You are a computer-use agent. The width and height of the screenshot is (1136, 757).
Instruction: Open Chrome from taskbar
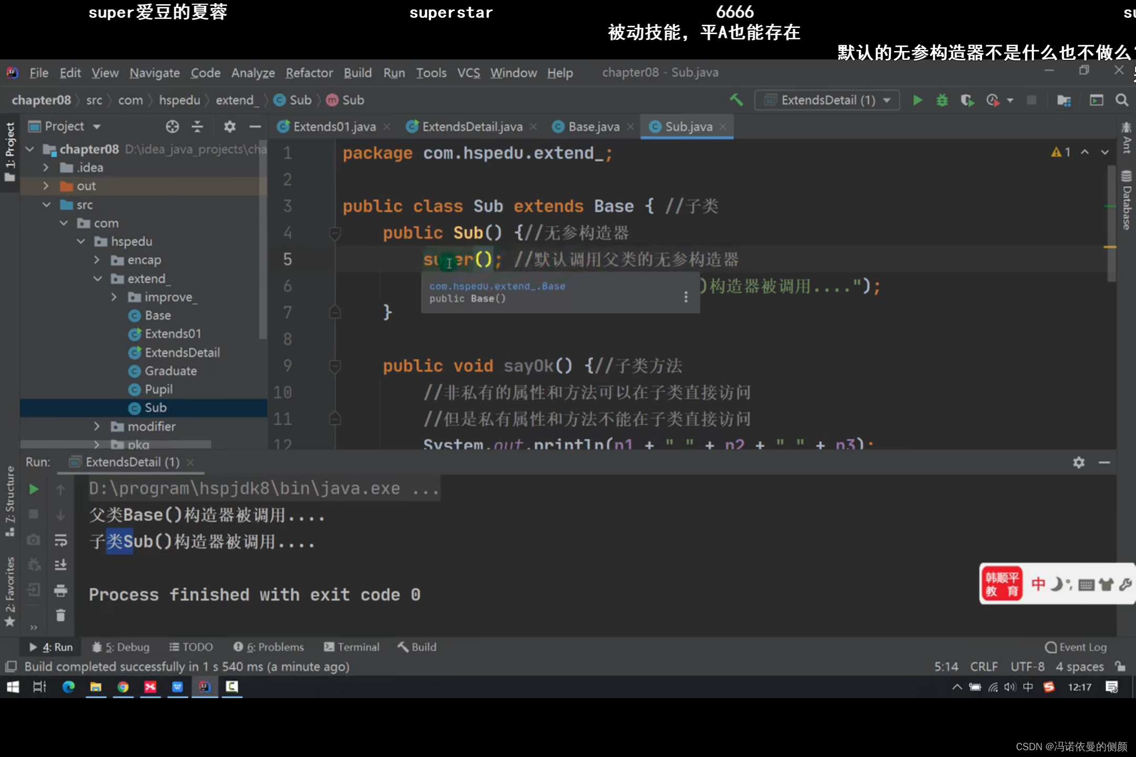click(123, 687)
